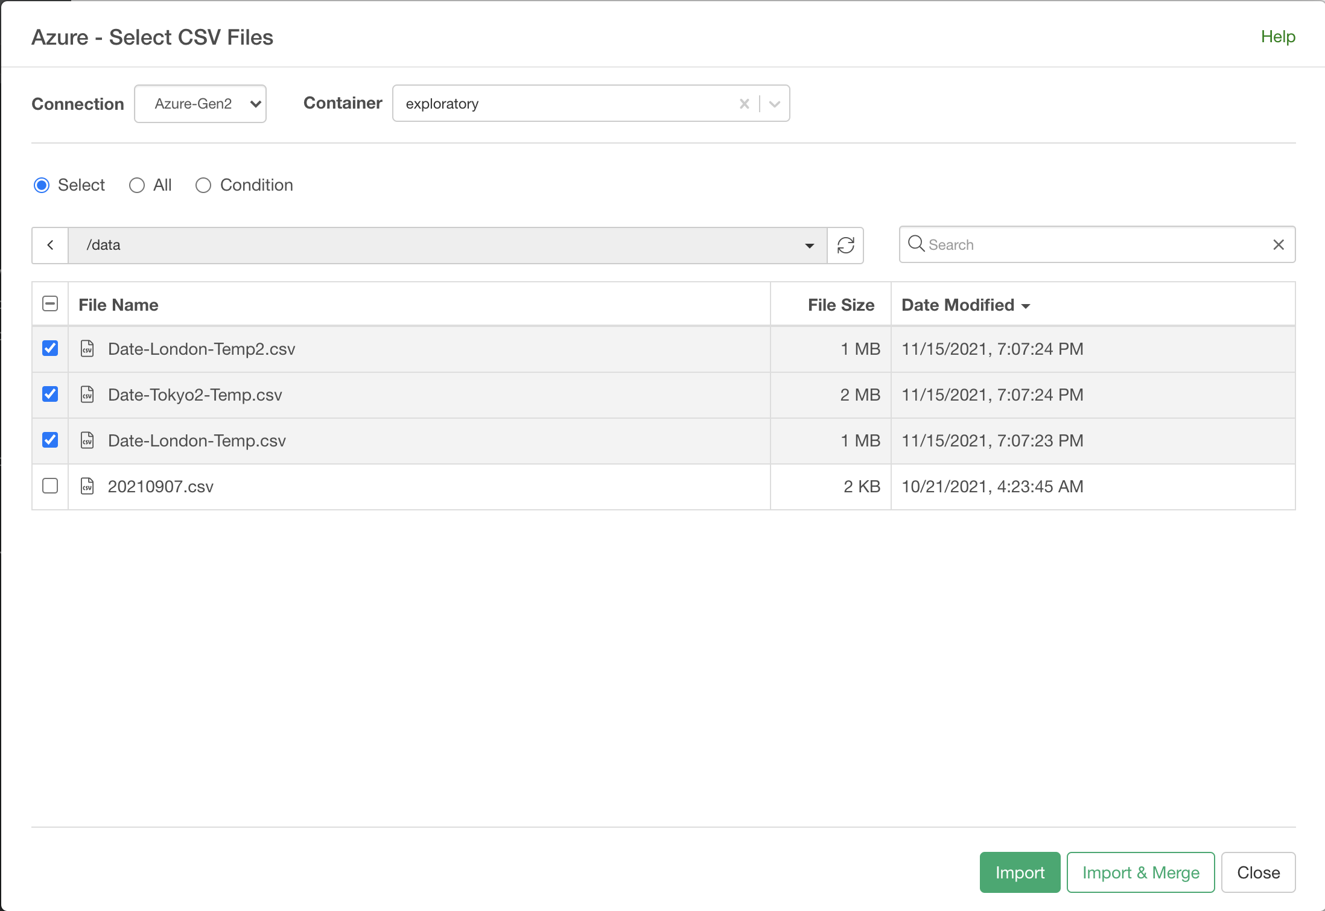Viewport: 1325px width, 911px height.
Task: Click the CSV file icon for 20210907.csv
Action: pos(87,486)
